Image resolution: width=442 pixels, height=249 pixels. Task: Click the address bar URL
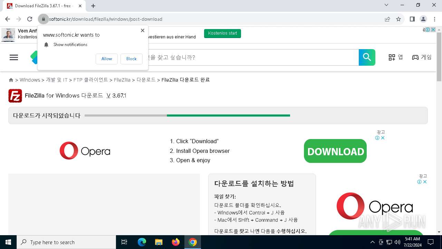point(106,19)
